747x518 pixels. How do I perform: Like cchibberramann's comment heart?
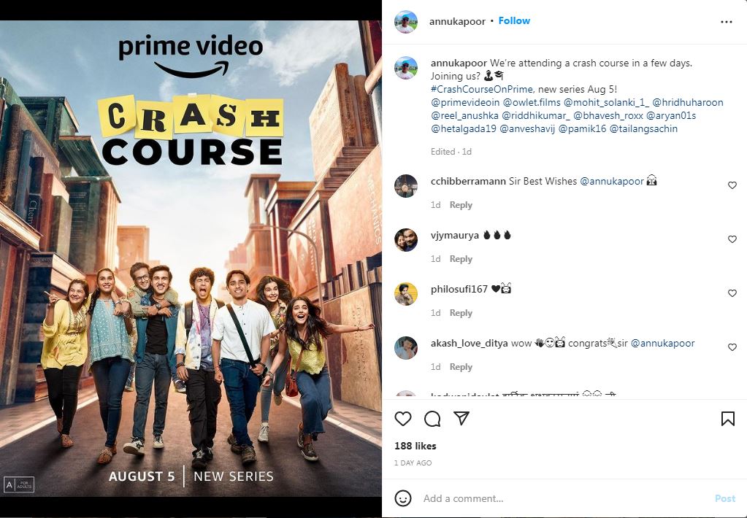point(732,185)
